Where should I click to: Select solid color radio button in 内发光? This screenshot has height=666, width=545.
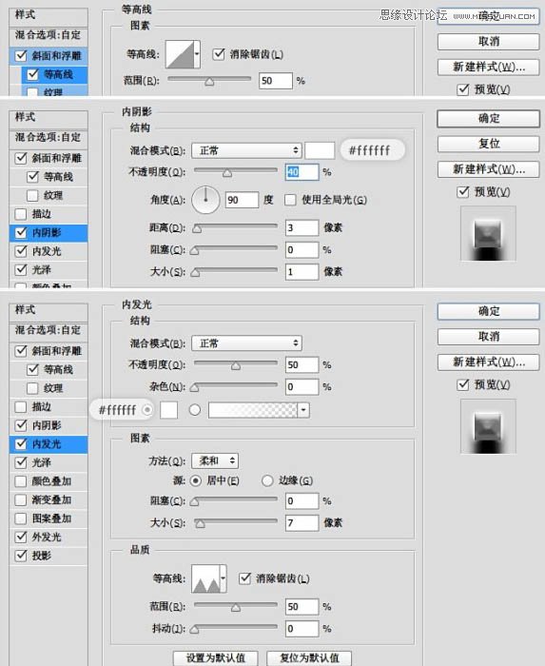coord(147,410)
